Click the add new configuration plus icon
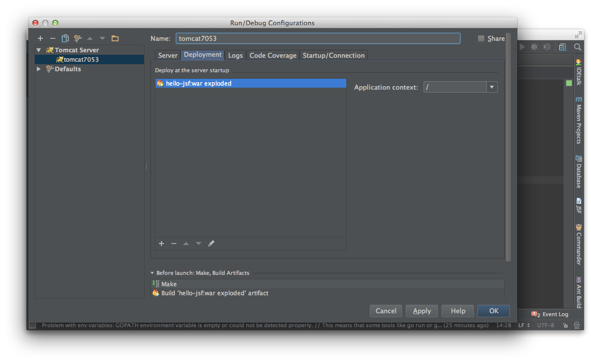Viewport: 591px width, 362px height. point(40,38)
